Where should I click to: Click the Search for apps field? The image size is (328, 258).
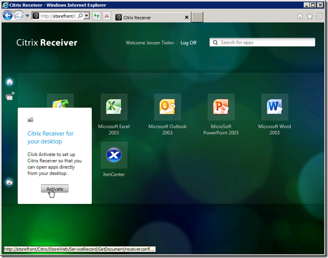(x=262, y=42)
